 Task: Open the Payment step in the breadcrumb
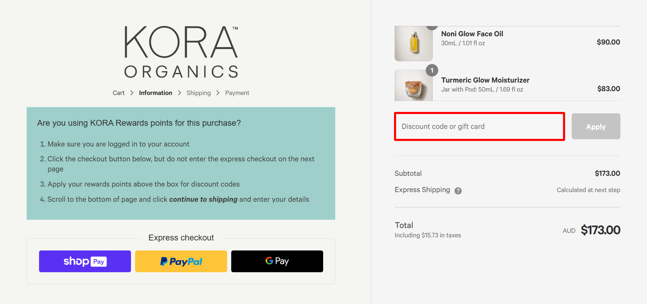237,93
